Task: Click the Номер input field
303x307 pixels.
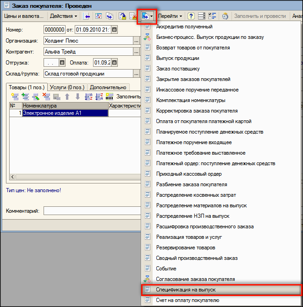Action: tap(55, 30)
